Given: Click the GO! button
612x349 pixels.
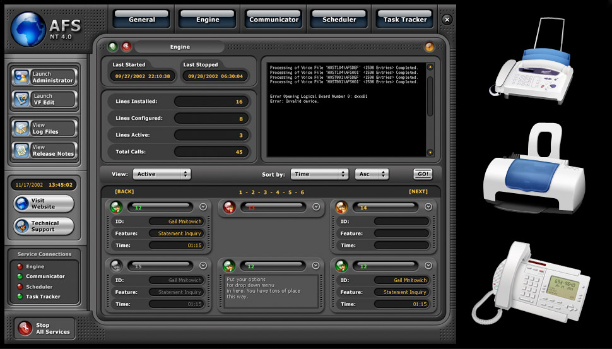Looking at the screenshot, I should 423,174.
